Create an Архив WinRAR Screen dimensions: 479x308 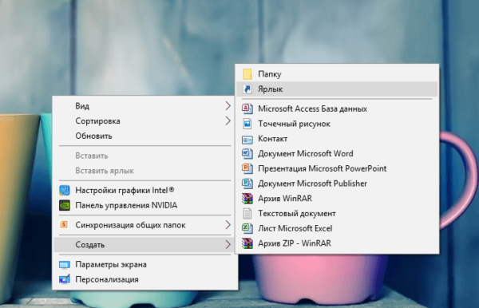coord(337,199)
